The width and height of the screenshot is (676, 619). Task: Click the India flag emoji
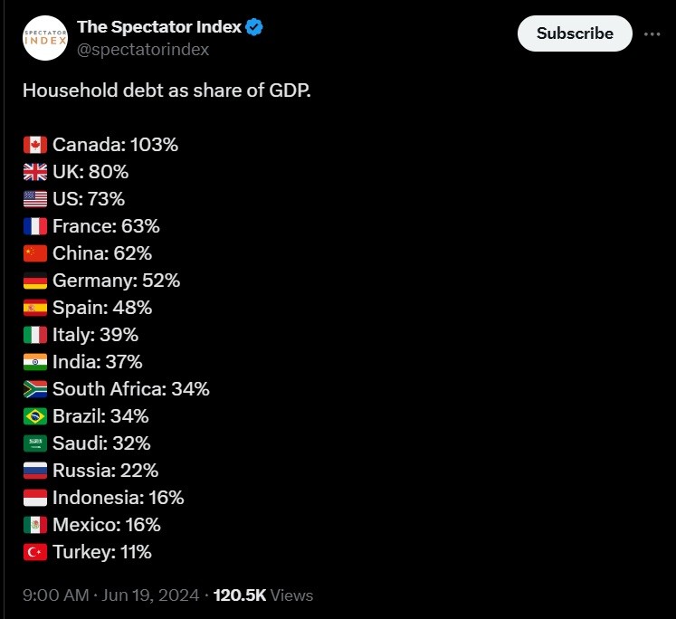pyautogui.click(x=34, y=362)
